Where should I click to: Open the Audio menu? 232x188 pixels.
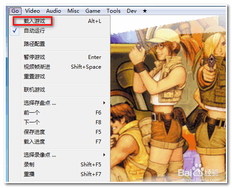click(x=54, y=11)
